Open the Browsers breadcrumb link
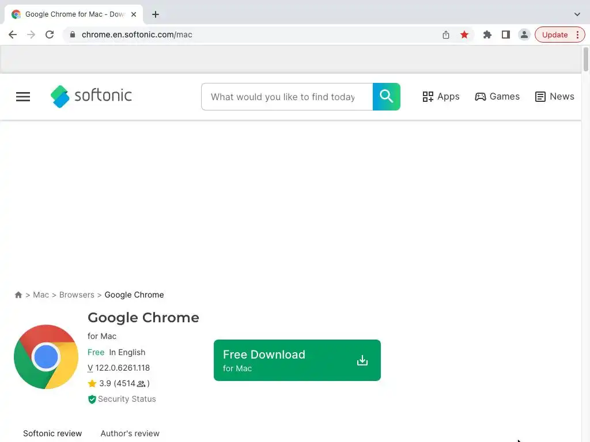 pos(77,295)
